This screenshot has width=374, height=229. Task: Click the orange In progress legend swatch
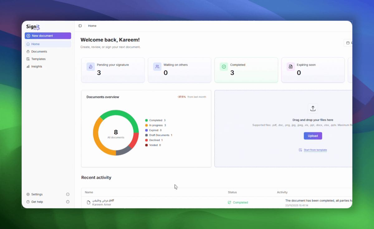pos(146,125)
